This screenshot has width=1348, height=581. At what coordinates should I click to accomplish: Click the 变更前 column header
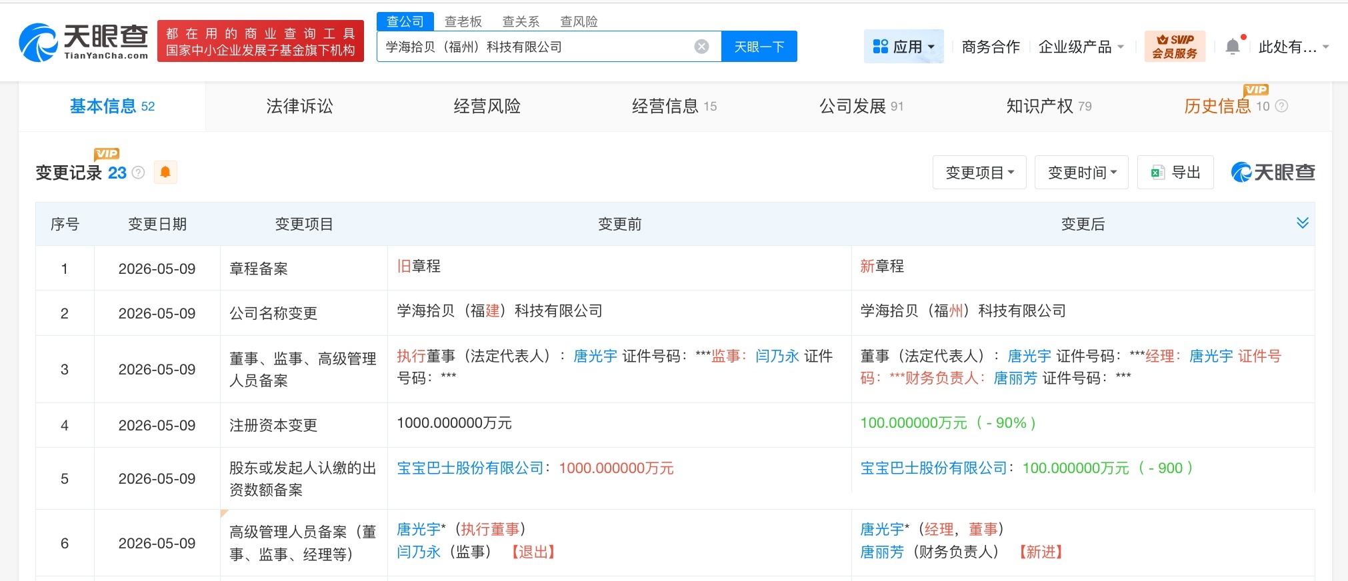(x=619, y=225)
